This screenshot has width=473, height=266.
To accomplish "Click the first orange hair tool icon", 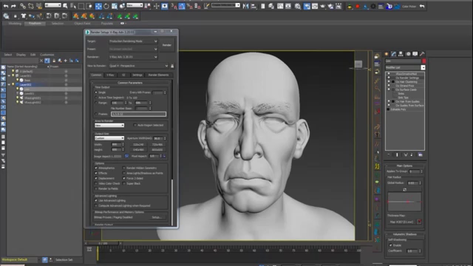I will [76, 16].
